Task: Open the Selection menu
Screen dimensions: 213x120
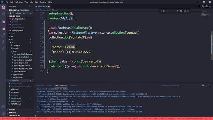Action: point(19,2)
